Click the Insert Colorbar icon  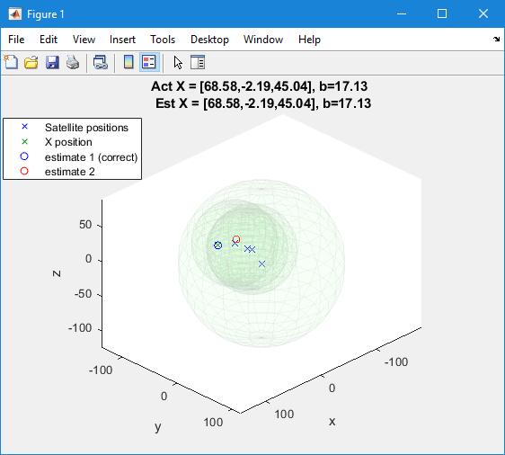click(128, 62)
